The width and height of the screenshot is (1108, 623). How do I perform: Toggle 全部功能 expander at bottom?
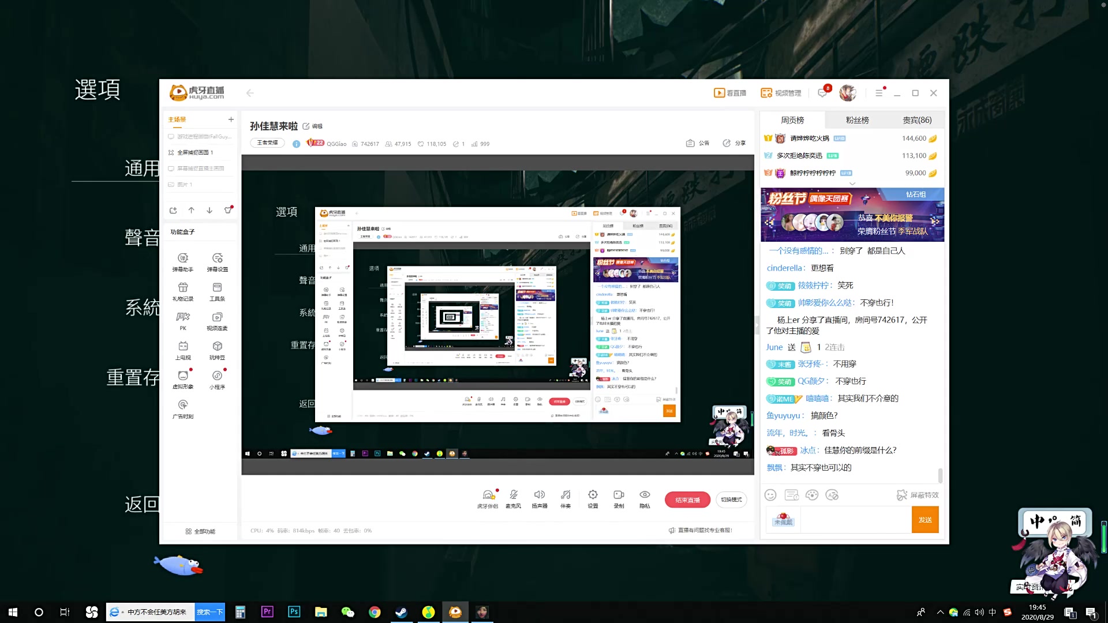pyautogui.click(x=199, y=531)
